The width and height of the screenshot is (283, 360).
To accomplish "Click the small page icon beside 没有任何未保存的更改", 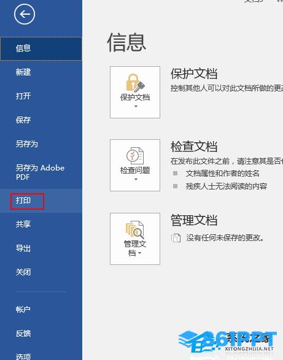I will coord(176,238).
